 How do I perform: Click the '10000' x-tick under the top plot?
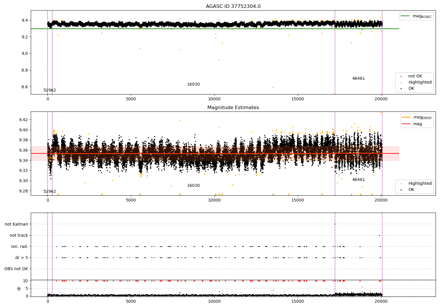[x=214, y=99]
